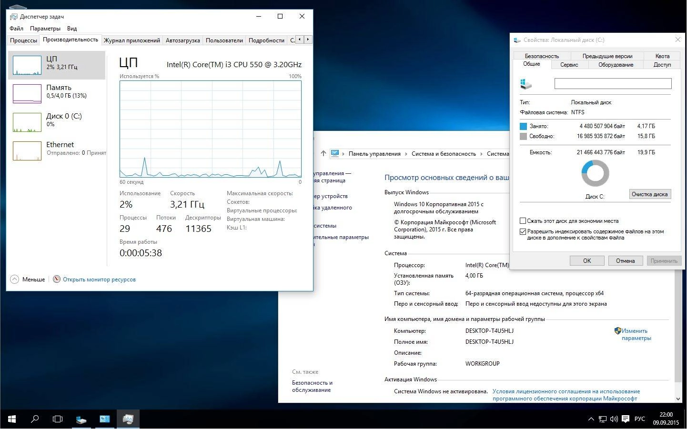Expand the chevron after Система и безопасность breadcrumb

click(481, 154)
